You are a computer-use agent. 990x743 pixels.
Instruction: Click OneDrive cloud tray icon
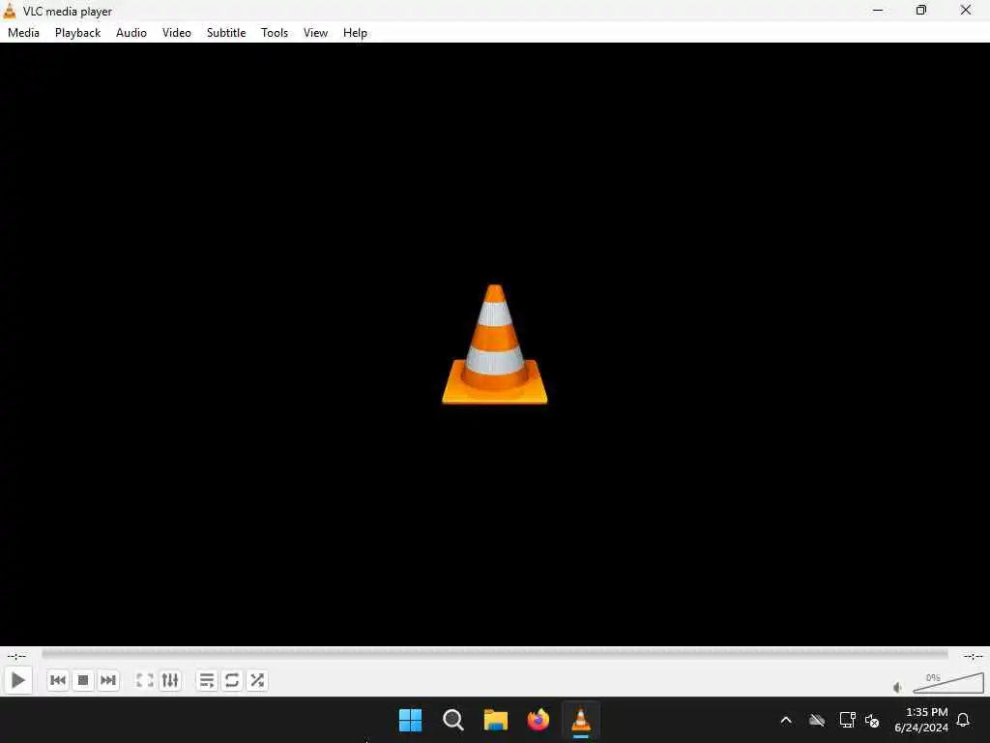point(817,720)
